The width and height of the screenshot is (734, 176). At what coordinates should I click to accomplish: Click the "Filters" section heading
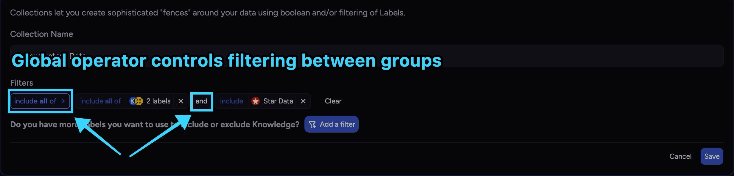tap(21, 83)
